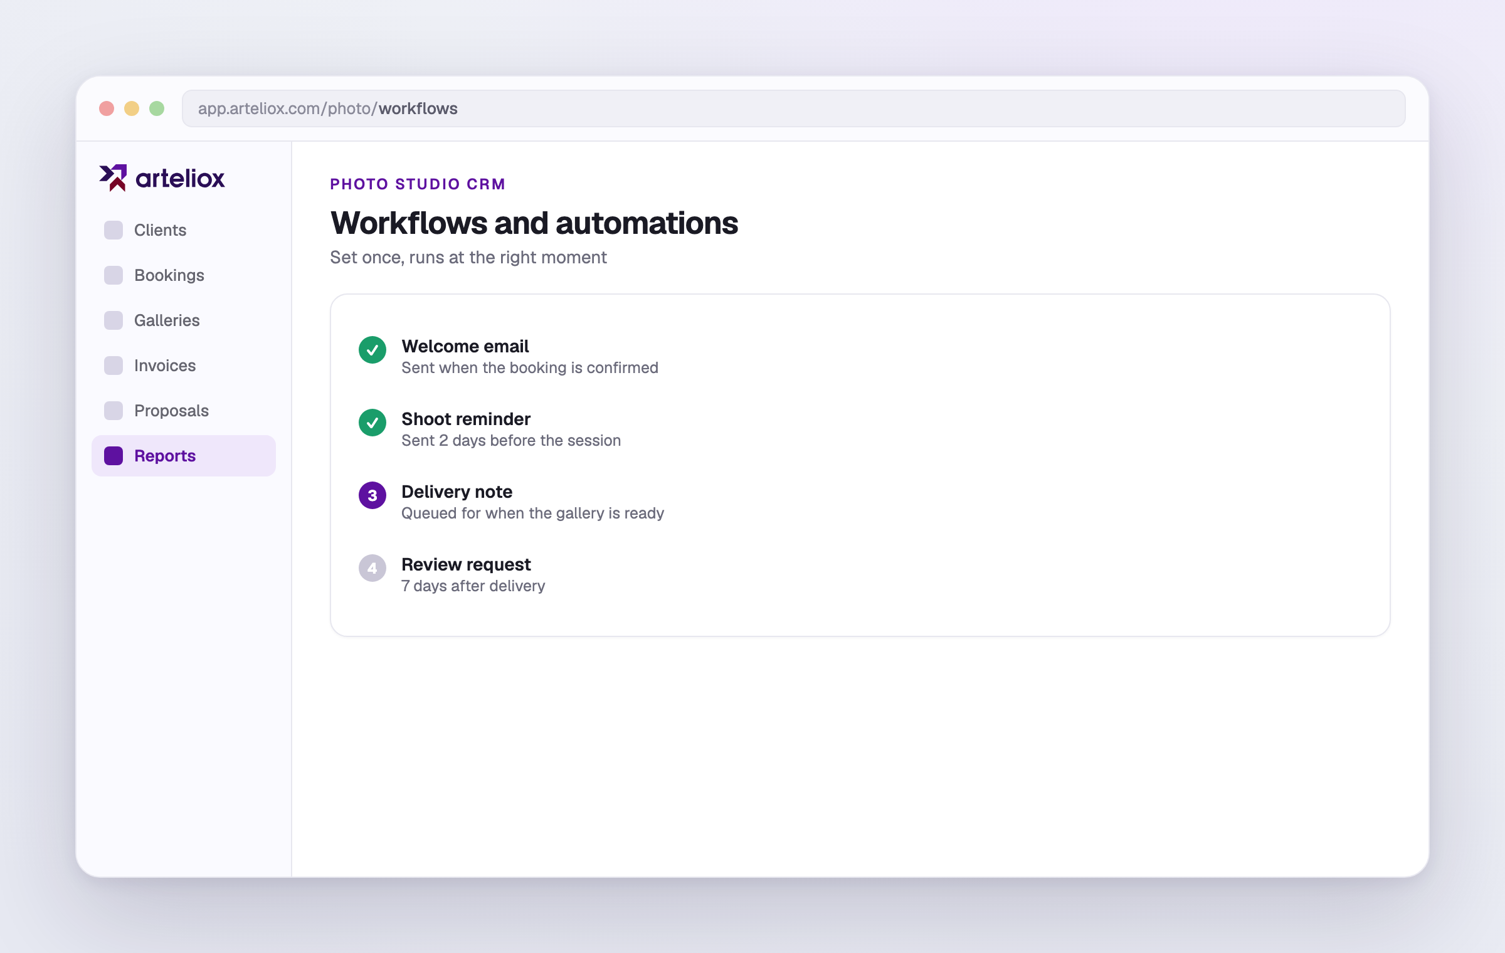
Task: Open the Review request workflow
Action: click(x=466, y=564)
